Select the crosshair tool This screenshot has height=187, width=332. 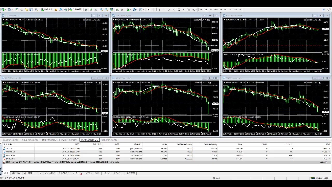click(x=154, y=10)
